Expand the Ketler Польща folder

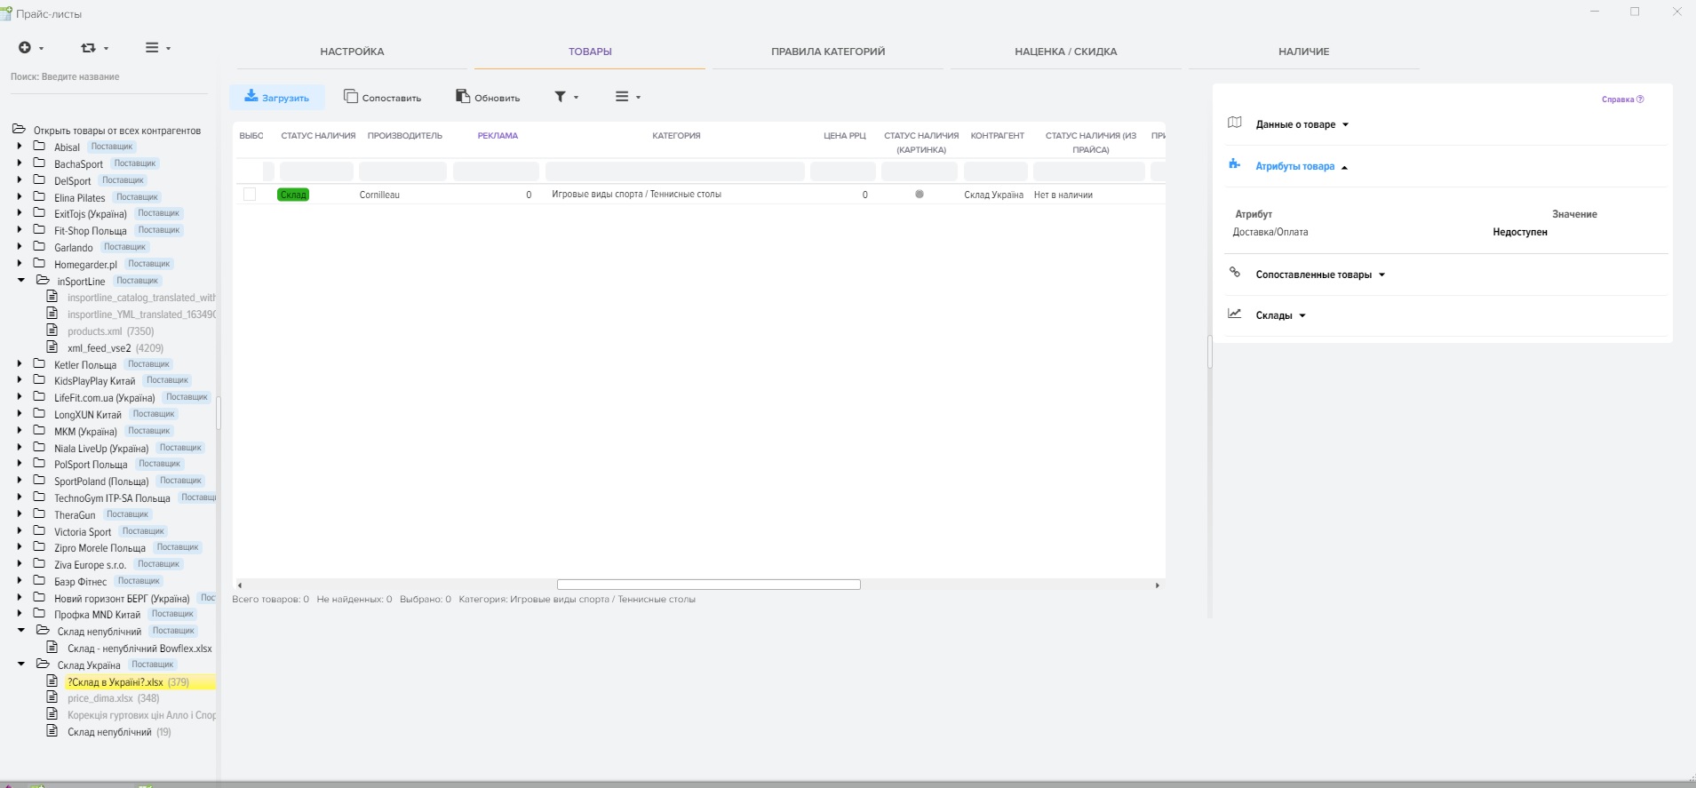[20, 363]
